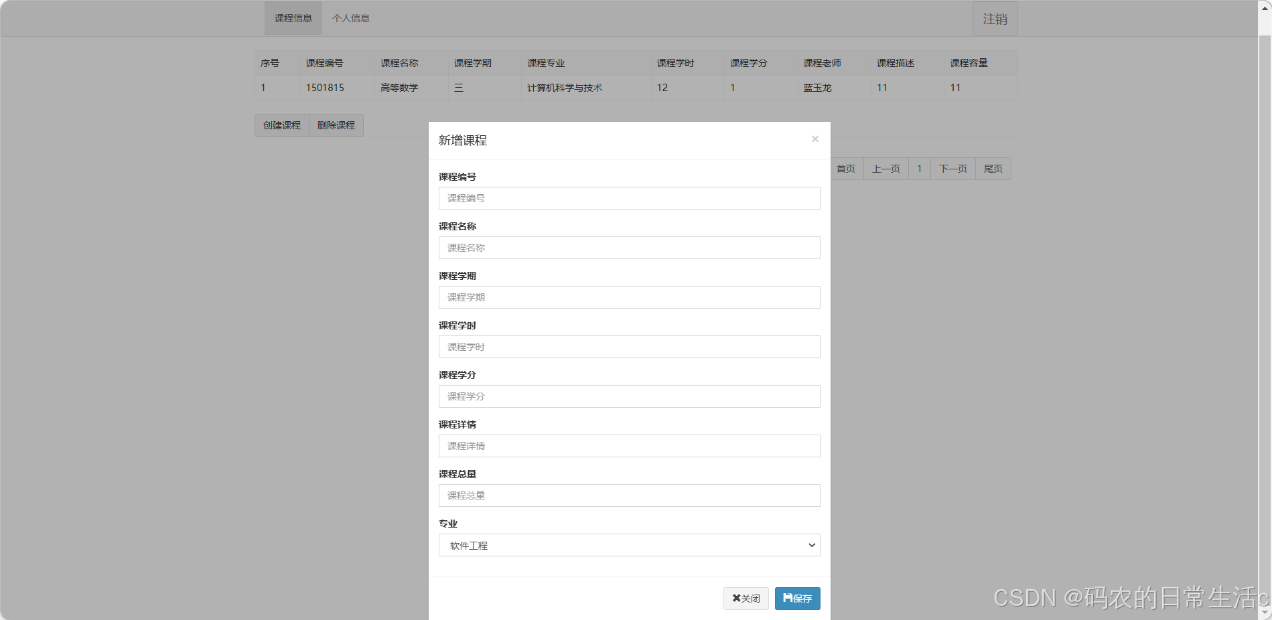Click the X icon inside the 关闭 button

point(735,598)
